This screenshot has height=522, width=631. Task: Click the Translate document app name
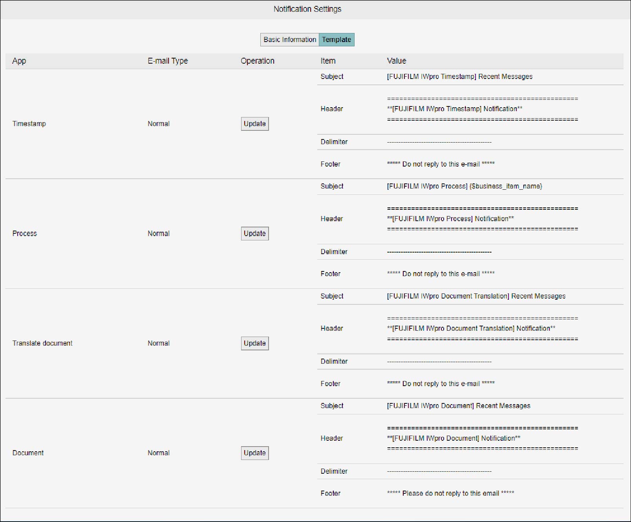pyautogui.click(x=42, y=343)
